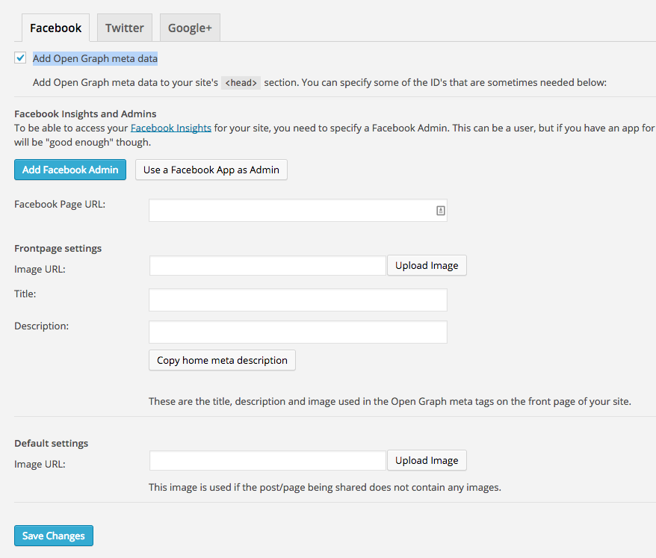Uncheck Add Open Graph meta data checkbox
This screenshot has height=558, width=656.
coord(20,58)
